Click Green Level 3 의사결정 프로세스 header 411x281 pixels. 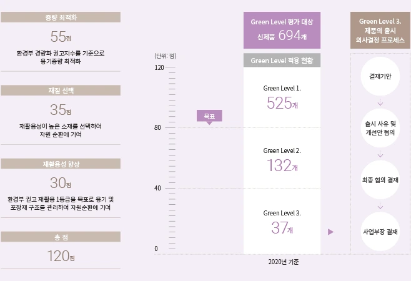pyautogui.click(x=380, y=30)
